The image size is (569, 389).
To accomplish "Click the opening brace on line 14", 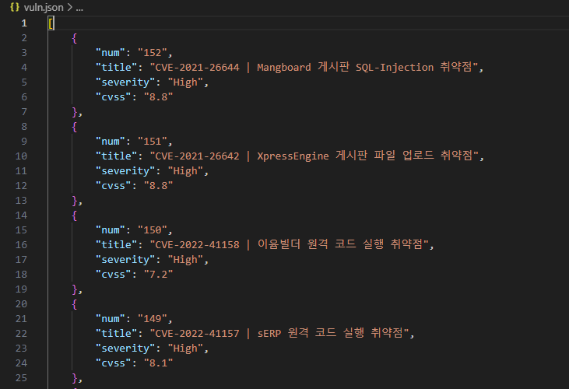I will (x=75, y=216).
